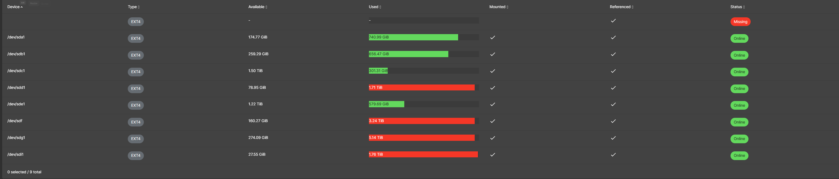Click the 740.99 GiB usage bar
This screenshot has height=179, width=839.
pyautogui.click(x=413, y=37)
